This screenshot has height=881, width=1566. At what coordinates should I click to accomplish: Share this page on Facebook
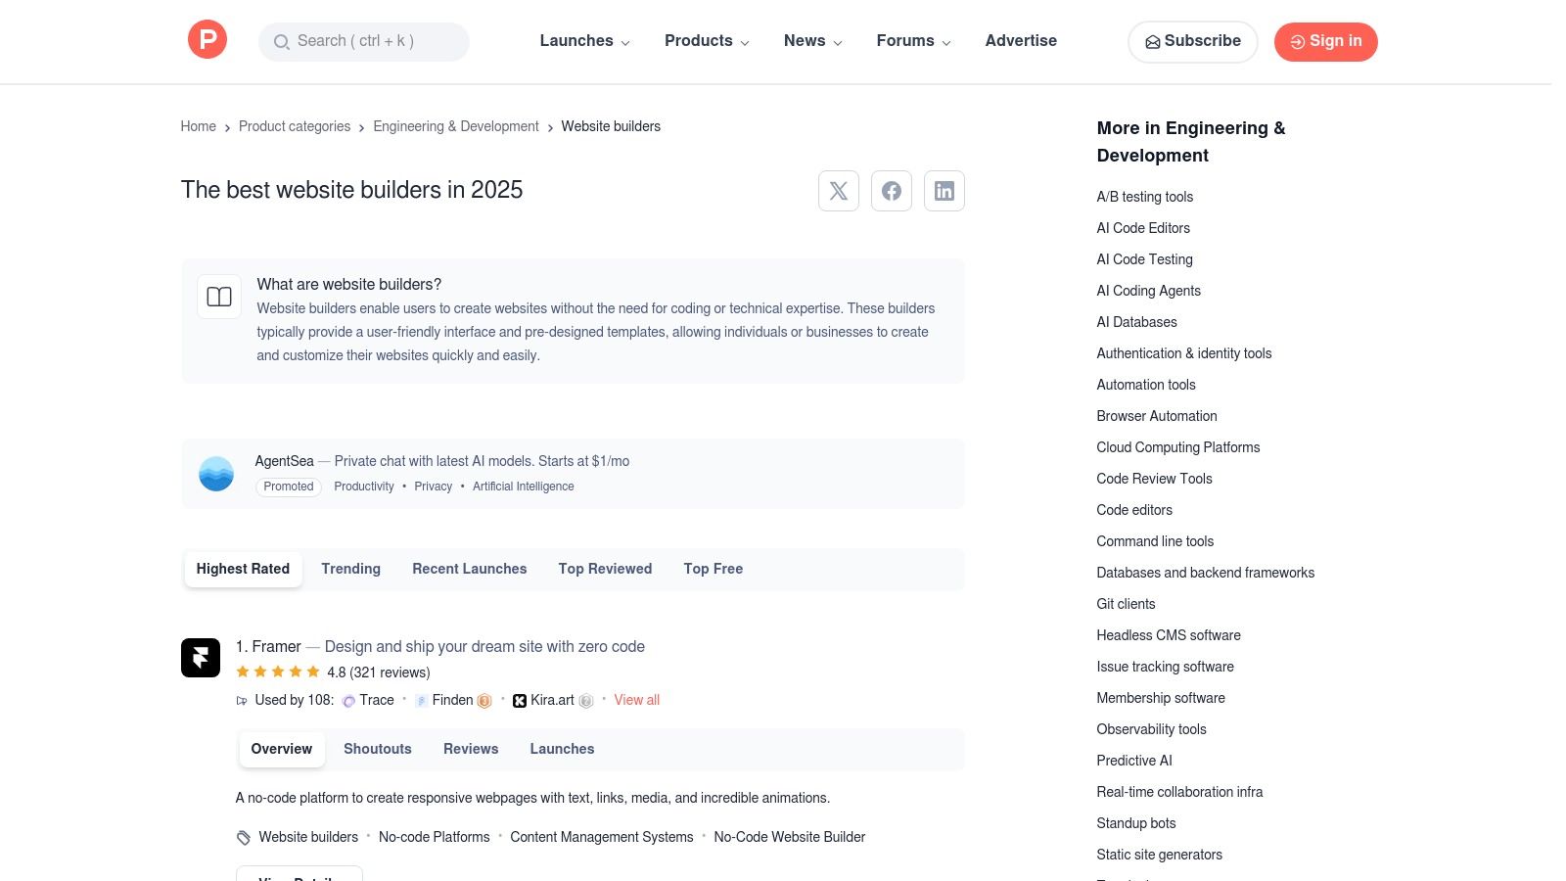892,191
